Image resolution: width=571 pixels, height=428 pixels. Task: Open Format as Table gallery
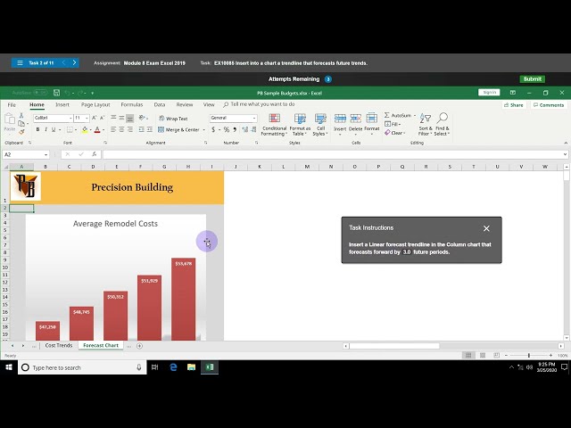300,125
